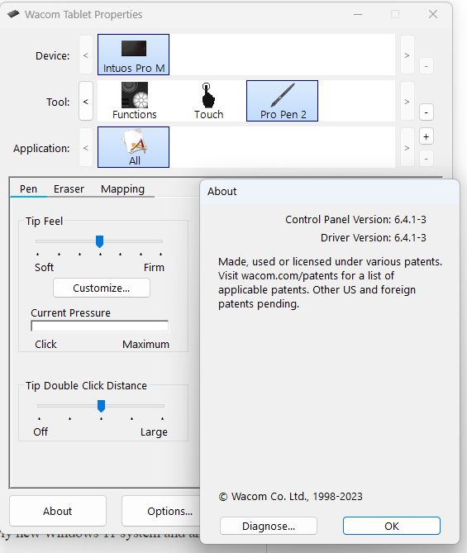Open Customize tip feel settings
The width and height of the screenshot is (467, 553).
coord(102,288)
